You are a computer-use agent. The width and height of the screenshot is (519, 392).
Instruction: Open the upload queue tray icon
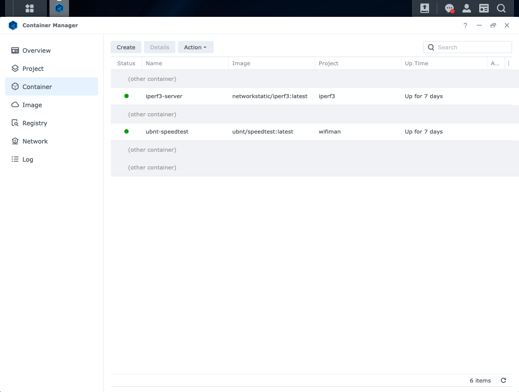point(425,8)
